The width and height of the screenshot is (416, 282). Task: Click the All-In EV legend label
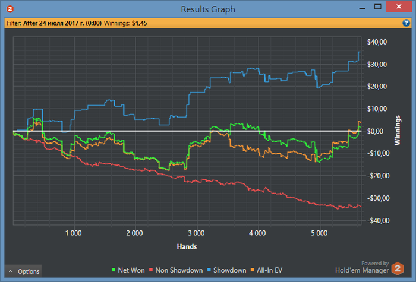tap(270, 270)
